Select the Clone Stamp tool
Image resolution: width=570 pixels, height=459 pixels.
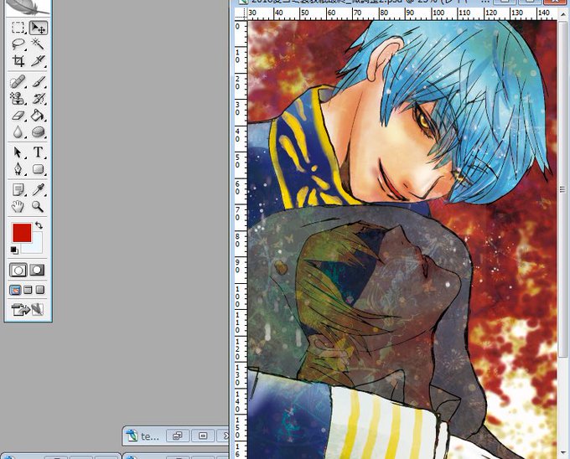(x=18, y=98)
